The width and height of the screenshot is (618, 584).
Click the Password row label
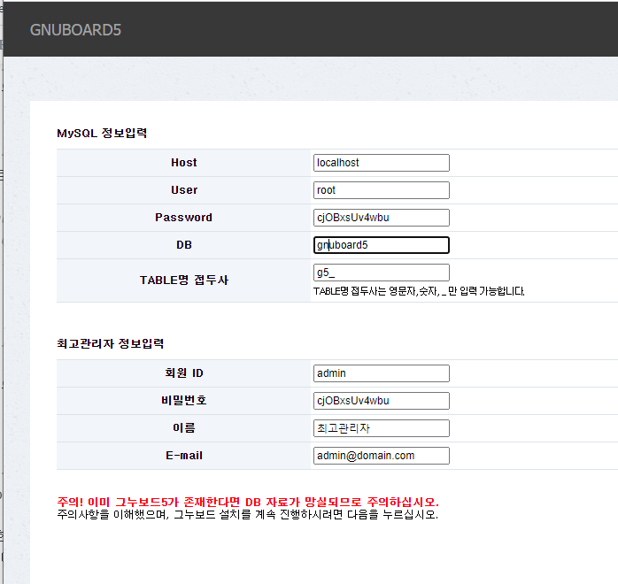(183, 218)
